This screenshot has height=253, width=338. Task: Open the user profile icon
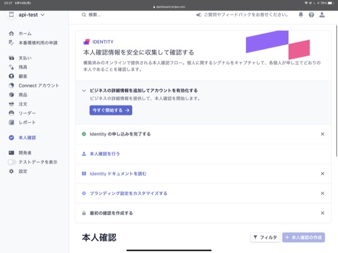click(x=322, y=15)
